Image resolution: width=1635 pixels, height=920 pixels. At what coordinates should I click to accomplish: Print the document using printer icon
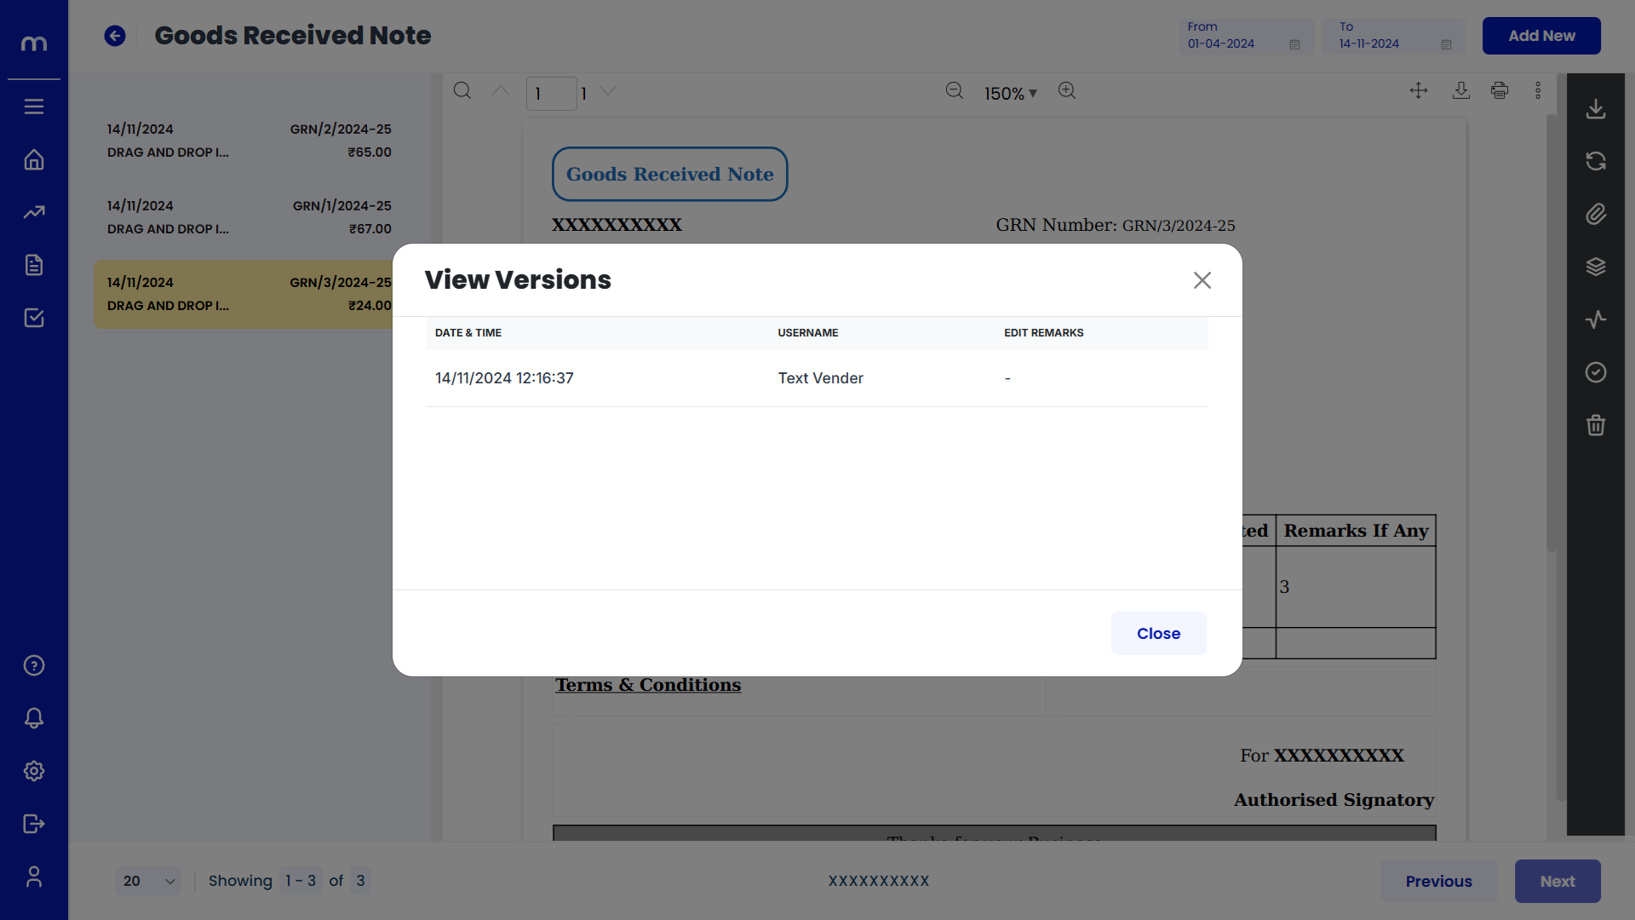coord(1500,91)
